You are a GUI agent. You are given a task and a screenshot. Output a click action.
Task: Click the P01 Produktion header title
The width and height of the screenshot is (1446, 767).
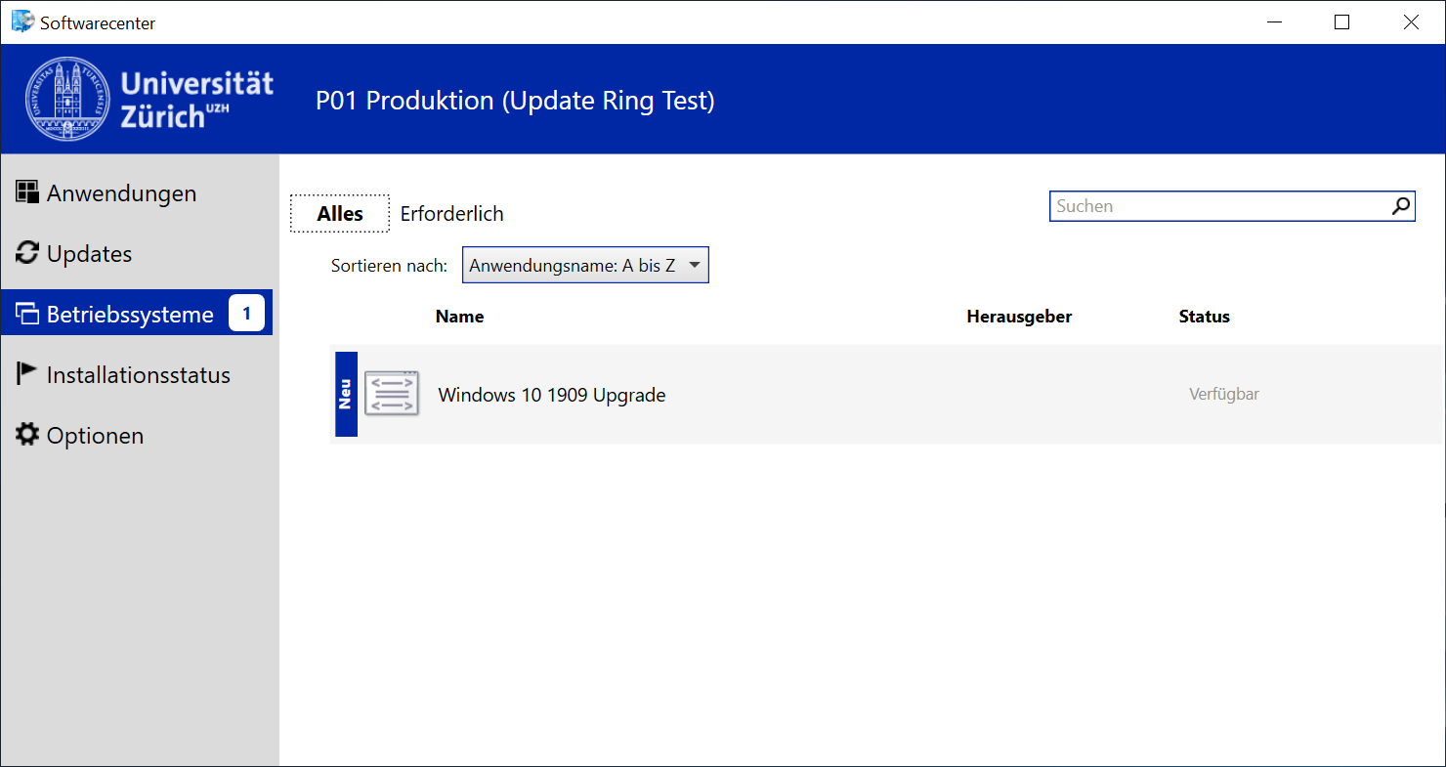(515, 101)
